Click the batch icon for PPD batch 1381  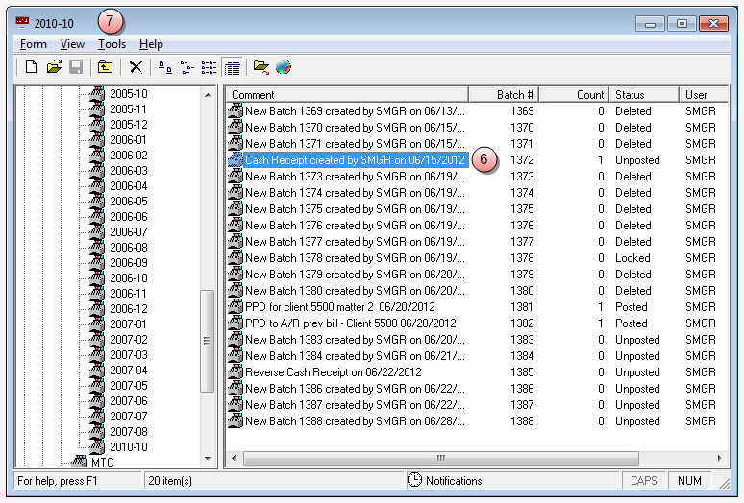pyautogui.click(x=236, y=307)
